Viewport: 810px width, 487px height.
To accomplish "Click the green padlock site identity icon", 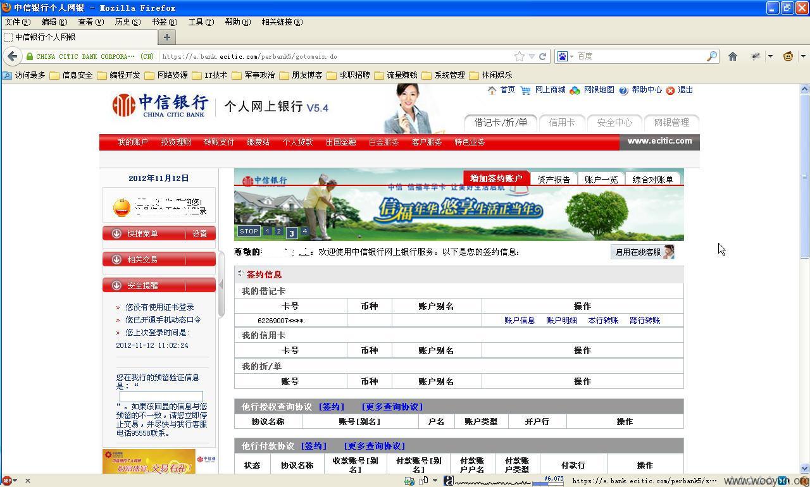I will coord(29,56).
